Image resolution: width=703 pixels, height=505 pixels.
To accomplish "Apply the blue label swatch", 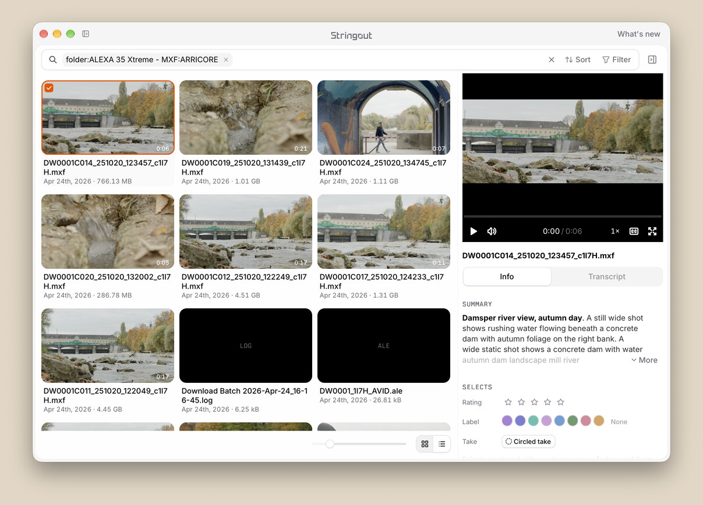I will tap(560, 421).
